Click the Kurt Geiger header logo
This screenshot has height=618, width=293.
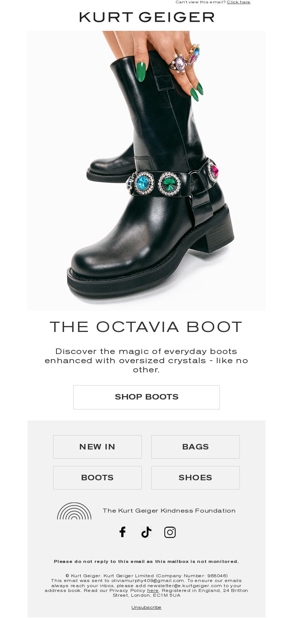click(146, 17)
